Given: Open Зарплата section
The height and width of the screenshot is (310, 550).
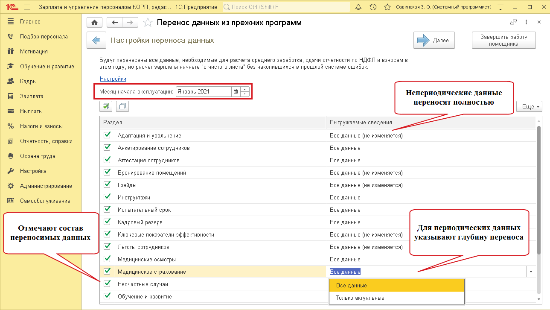Looking at the screenshot, I should click(x=32, y=96).
